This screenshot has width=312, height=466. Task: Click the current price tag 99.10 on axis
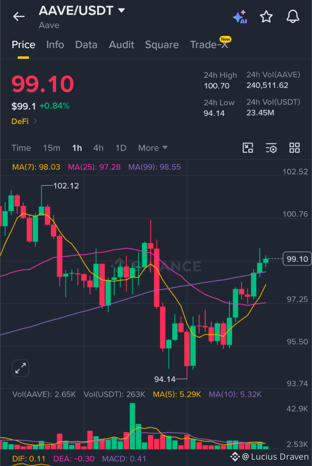coord(297,259)
